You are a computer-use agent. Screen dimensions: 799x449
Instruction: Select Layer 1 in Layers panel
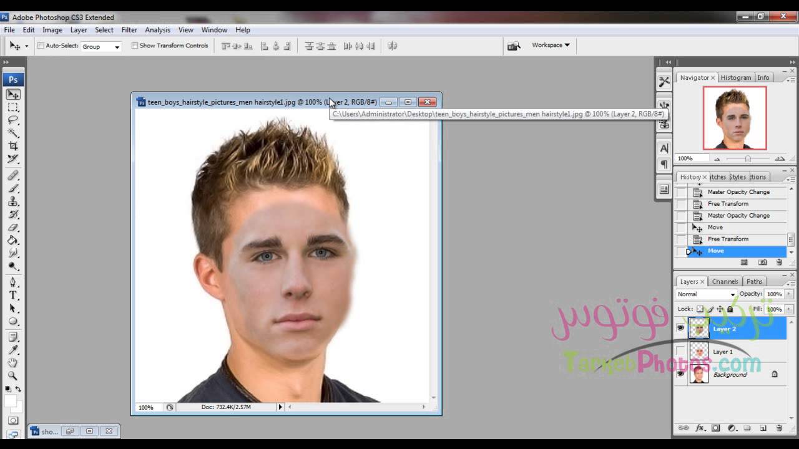[731, 352]
